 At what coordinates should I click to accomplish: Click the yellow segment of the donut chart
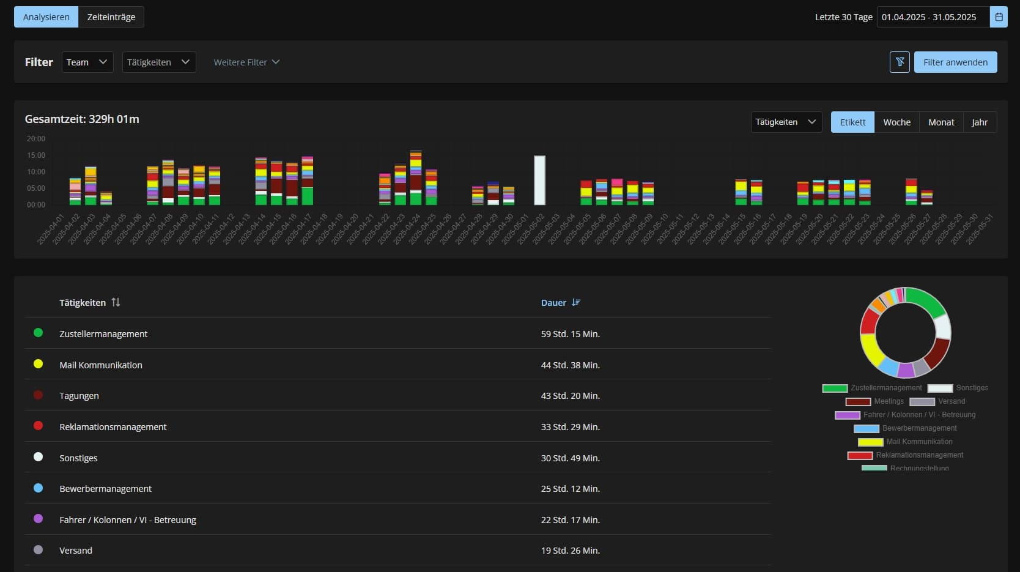click(x=871, y=351)
